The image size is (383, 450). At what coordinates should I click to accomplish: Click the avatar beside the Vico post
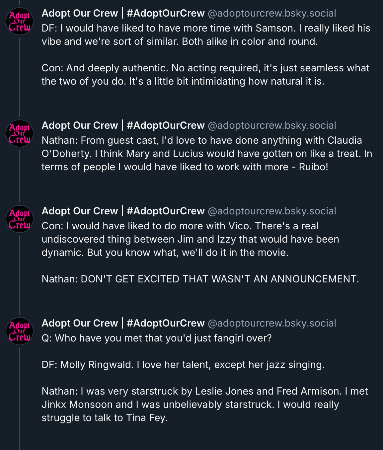(20, 219)
